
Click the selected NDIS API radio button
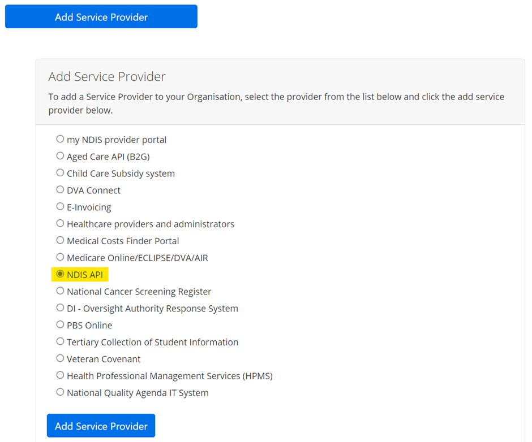pyautogui.click(x=60, y=274)
